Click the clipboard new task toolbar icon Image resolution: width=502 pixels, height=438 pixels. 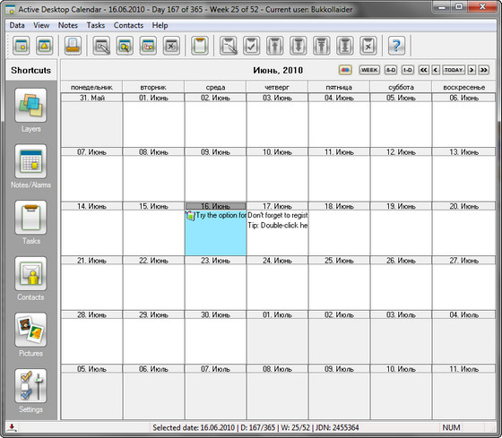[x=200, y=46]
